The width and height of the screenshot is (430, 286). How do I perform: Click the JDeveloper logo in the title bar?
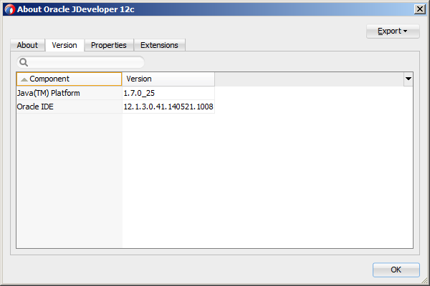9,9
